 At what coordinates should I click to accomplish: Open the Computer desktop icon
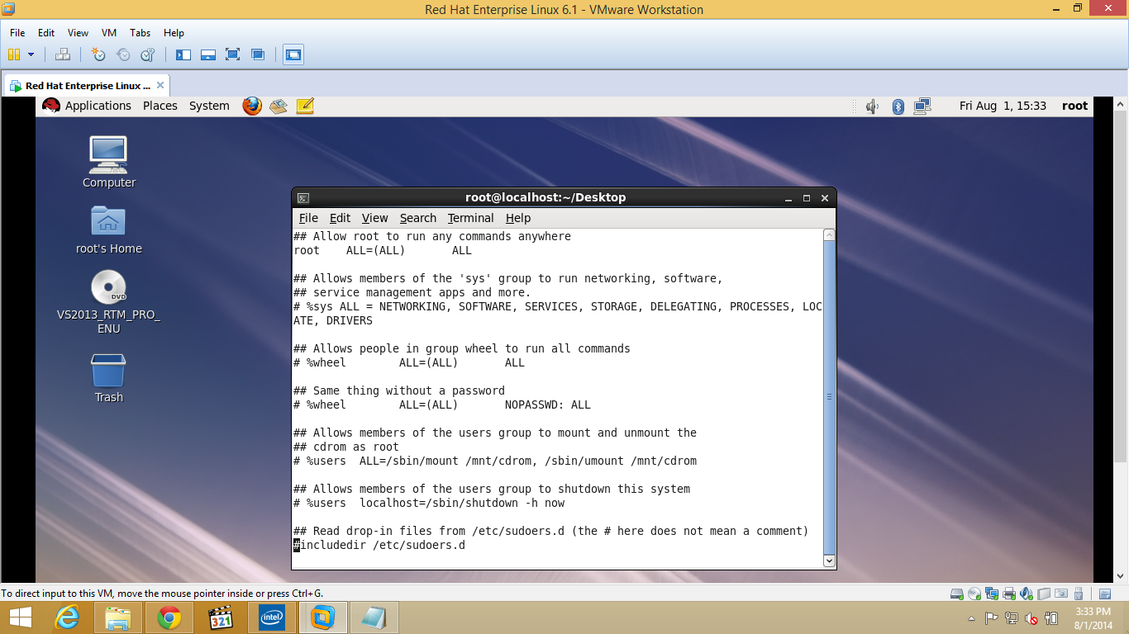108,162
